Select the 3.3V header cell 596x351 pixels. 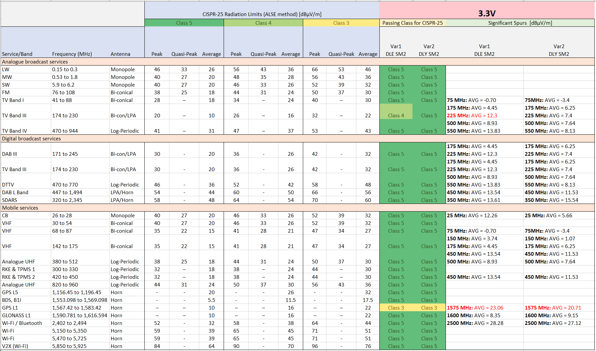tap(487, 13)
